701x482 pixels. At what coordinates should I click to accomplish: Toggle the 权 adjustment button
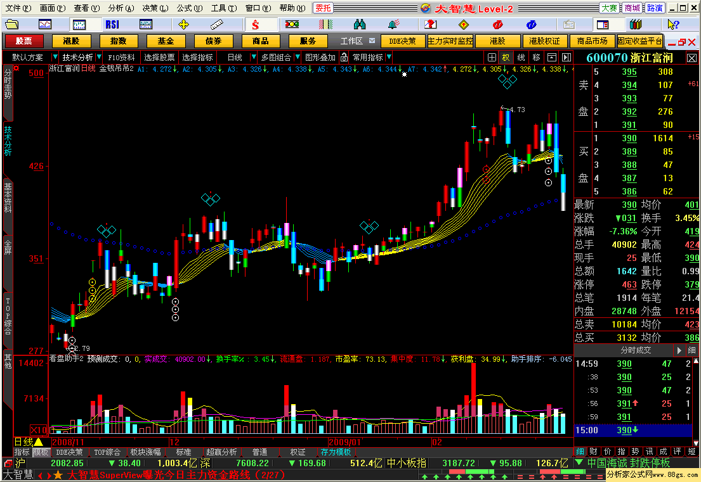pos(506,57)
